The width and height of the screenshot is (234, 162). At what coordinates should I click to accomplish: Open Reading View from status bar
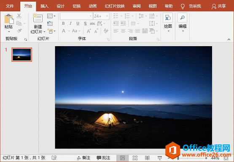click(147, 158)
